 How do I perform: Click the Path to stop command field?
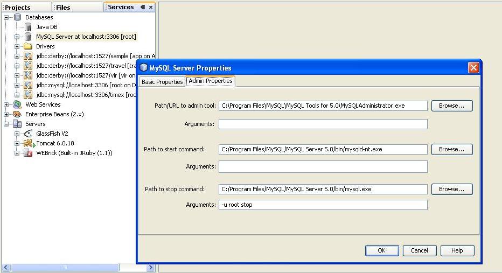pos(323,189)
